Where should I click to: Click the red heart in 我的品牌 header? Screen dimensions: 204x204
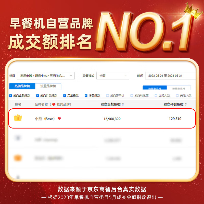[54, 105]
